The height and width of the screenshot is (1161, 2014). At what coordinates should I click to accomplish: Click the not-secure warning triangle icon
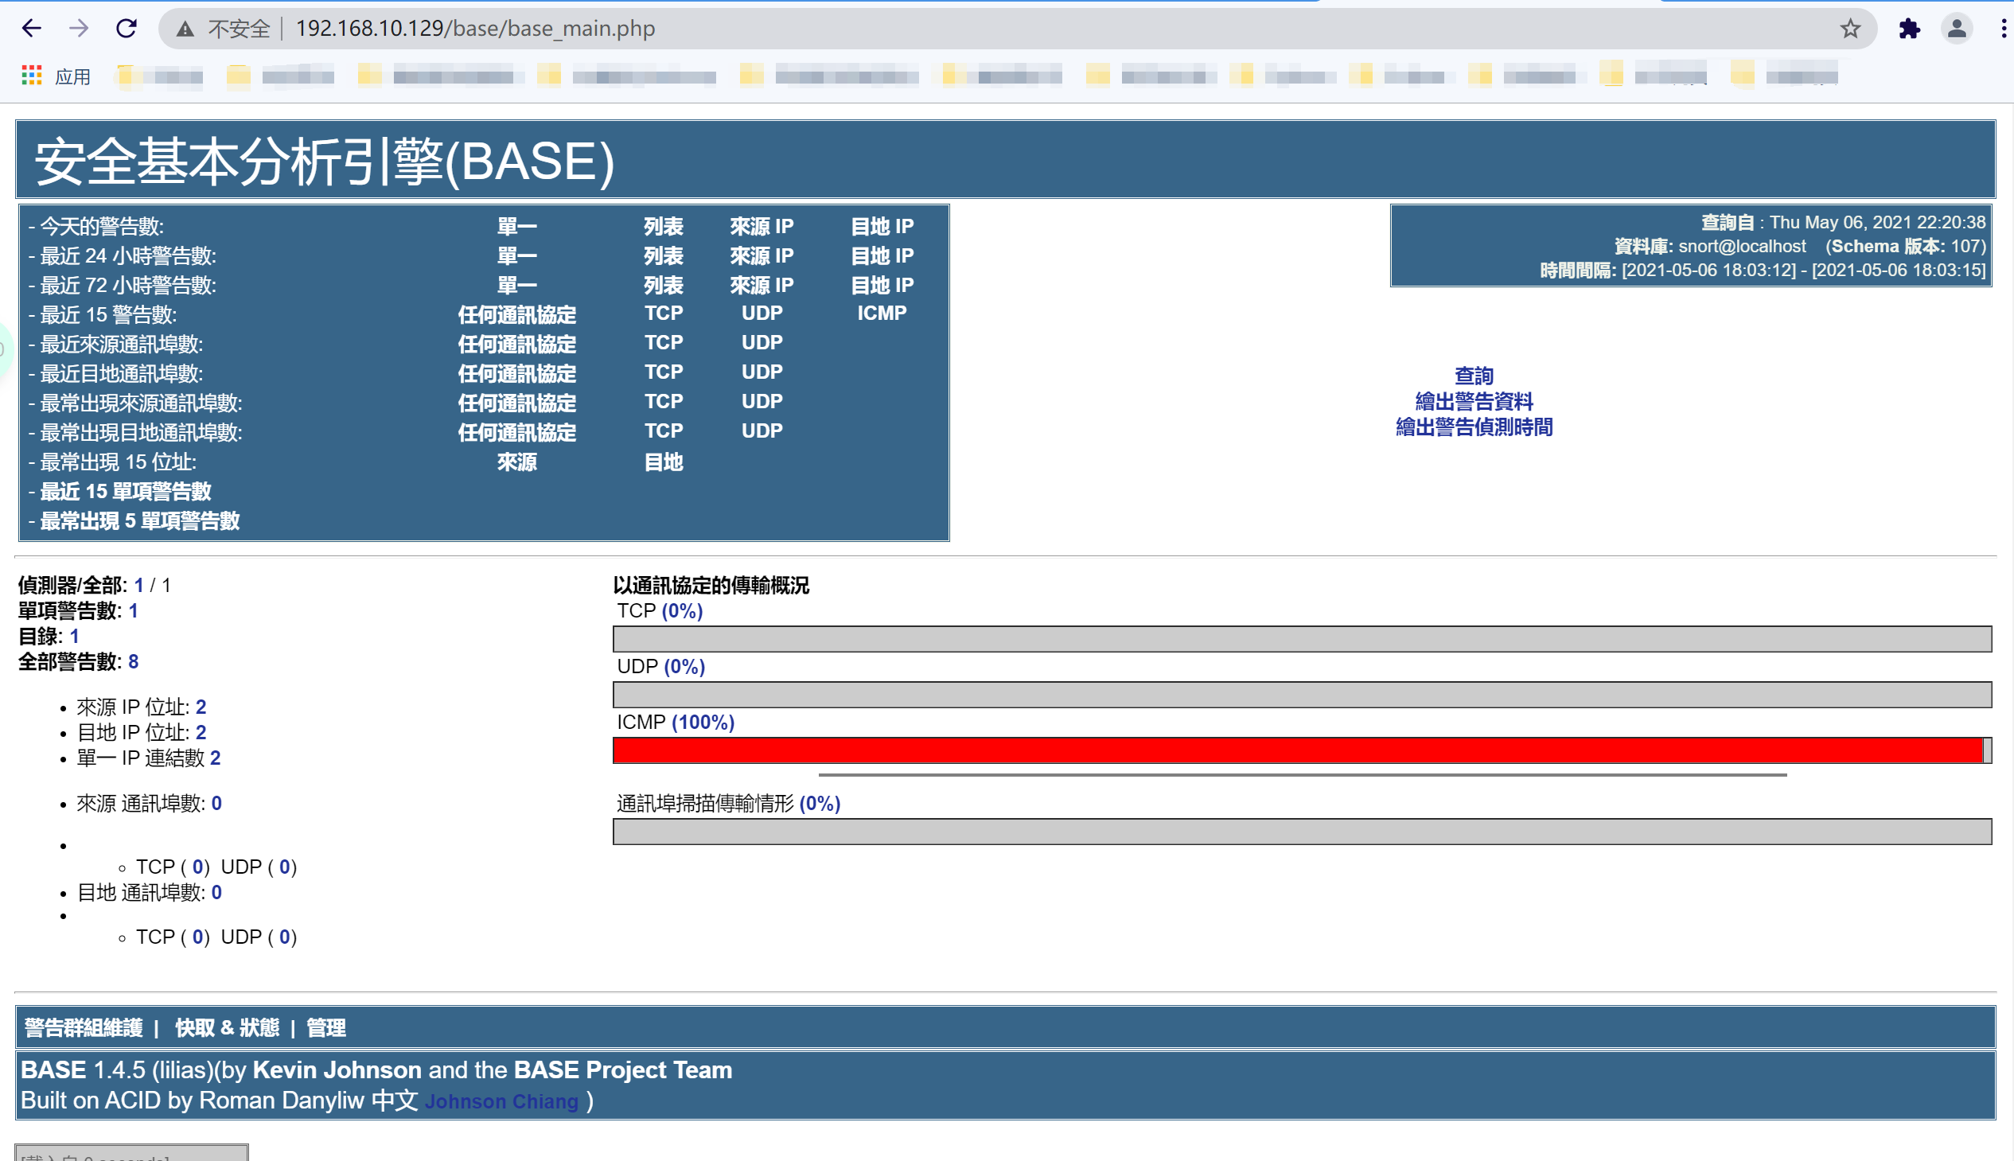185,29
